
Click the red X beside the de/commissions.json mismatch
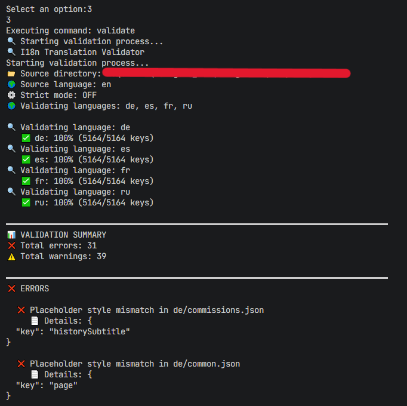[x=21, y=310]
